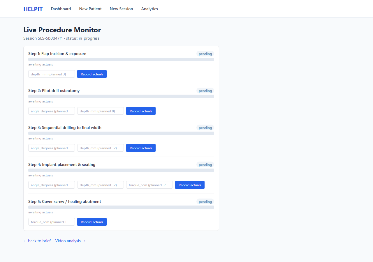Click 'Step 3: Sequential drilling to final width'

pos(65,128)
